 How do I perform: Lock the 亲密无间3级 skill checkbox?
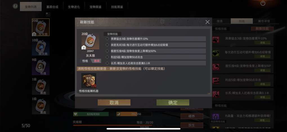click(107, 45)
